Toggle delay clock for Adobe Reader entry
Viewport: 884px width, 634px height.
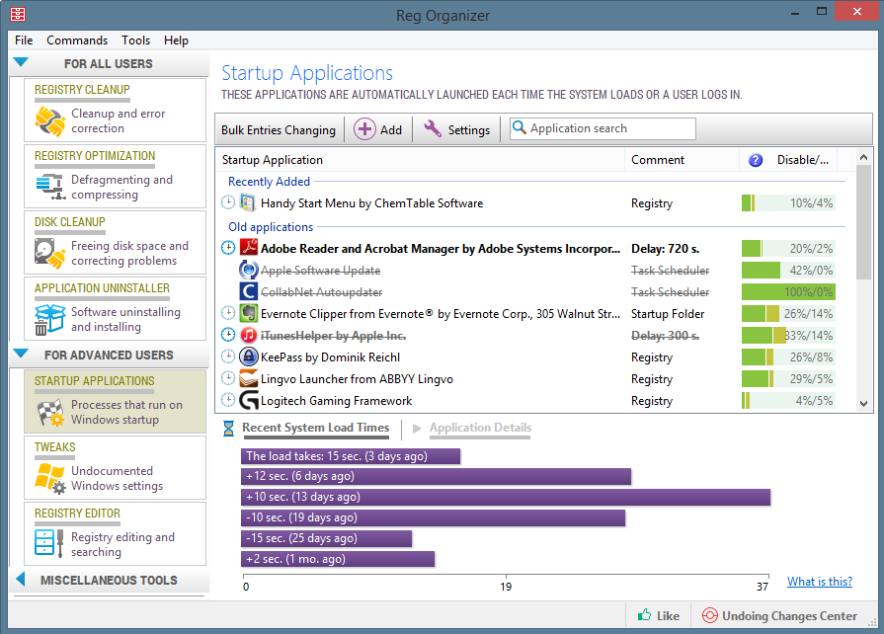click(x=229, y=249)
